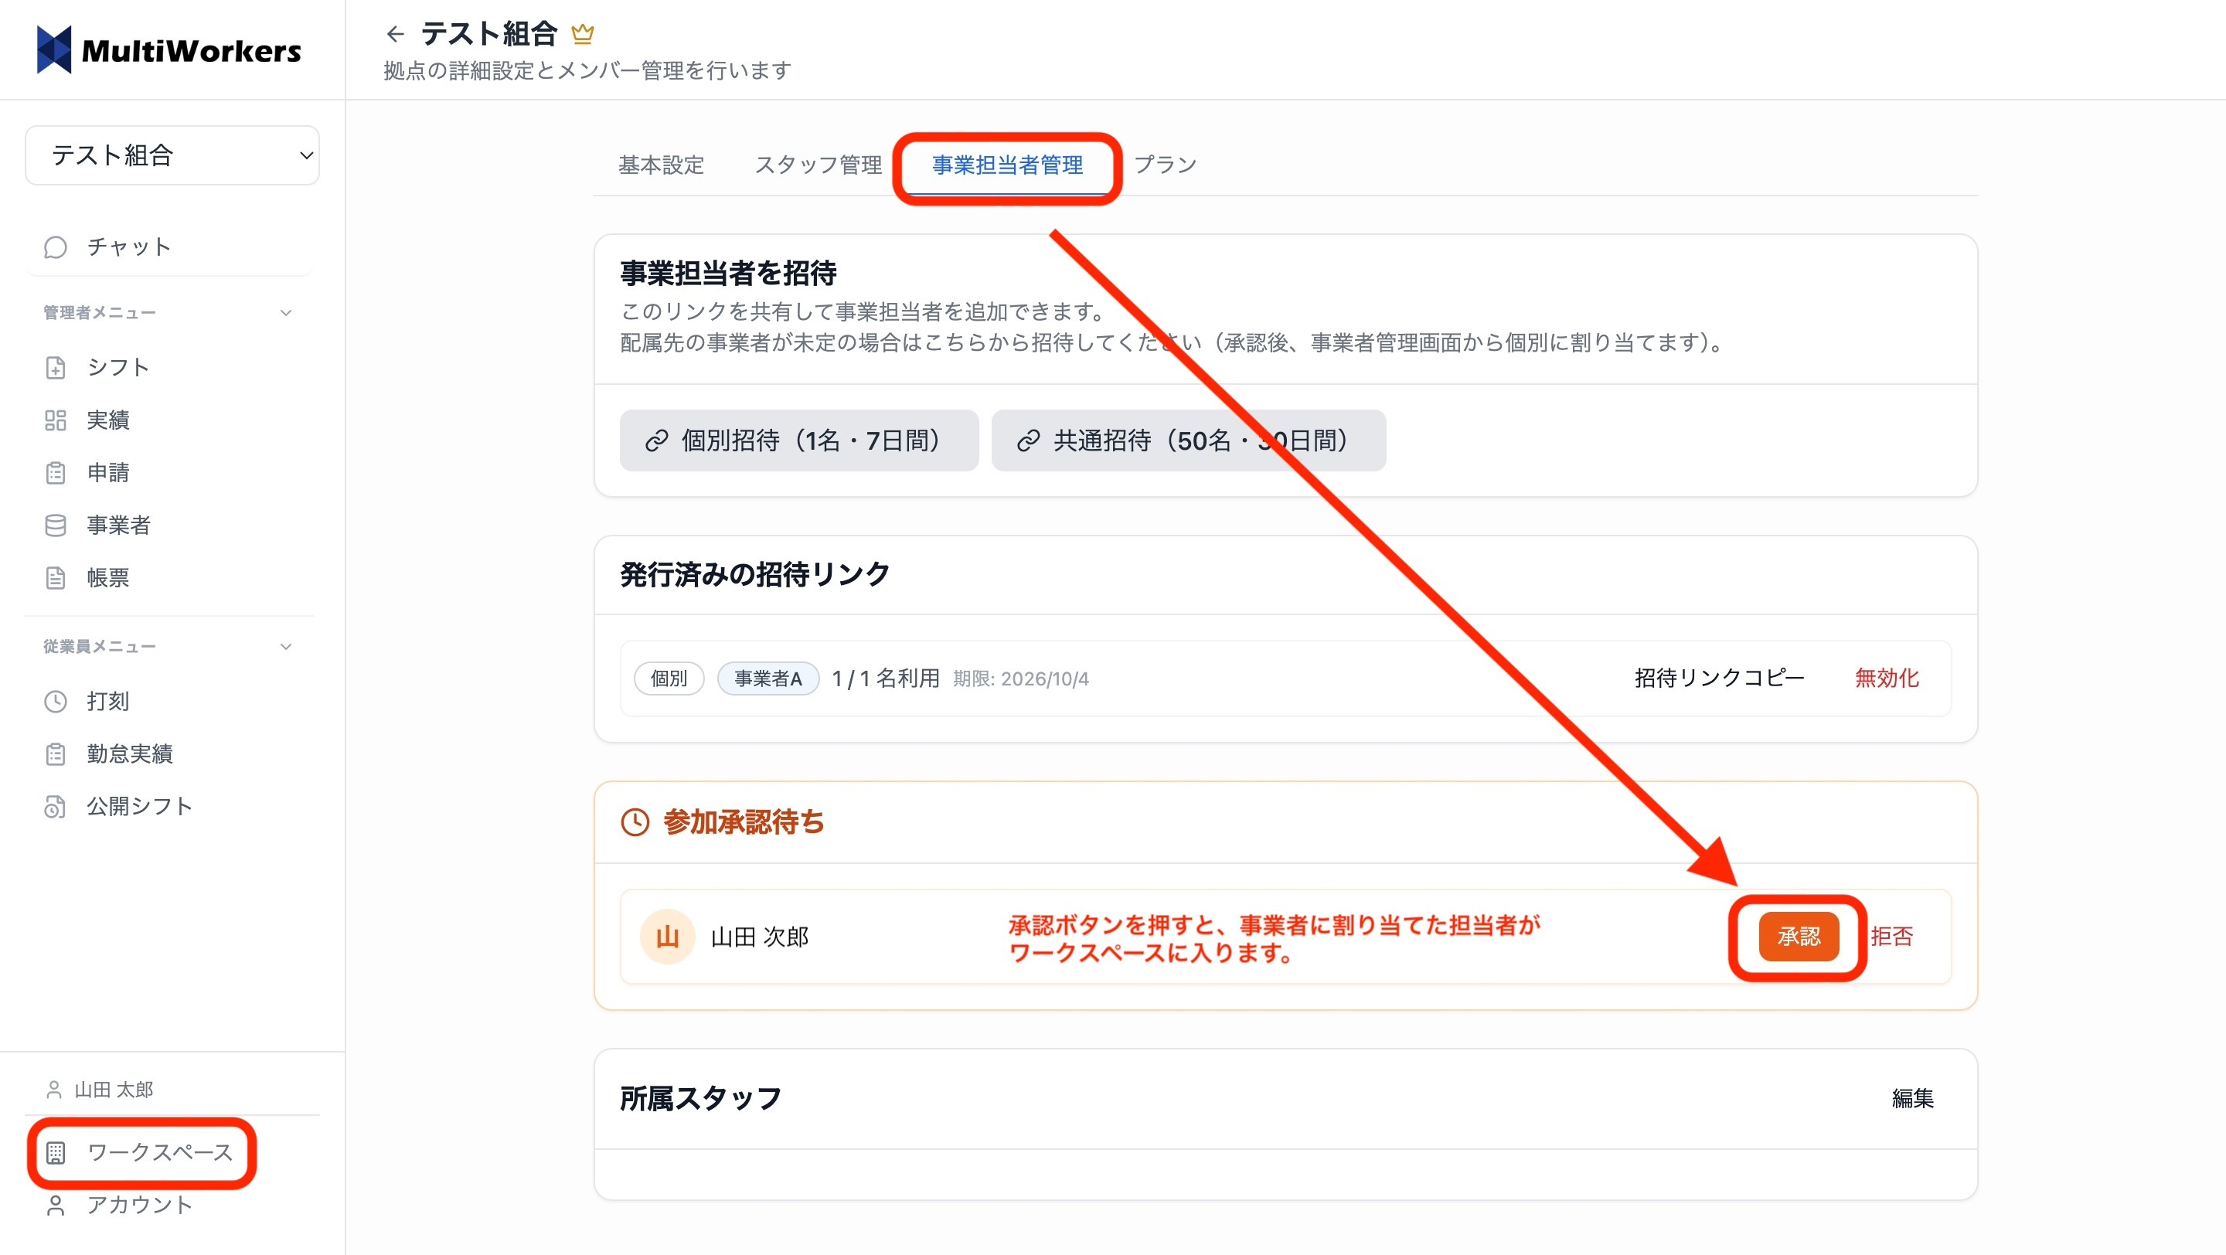Click the 事業者A tag on the invite row
Image resolution: width=2226 pixels, height=1255 pixels.
[x=768, y=678]
